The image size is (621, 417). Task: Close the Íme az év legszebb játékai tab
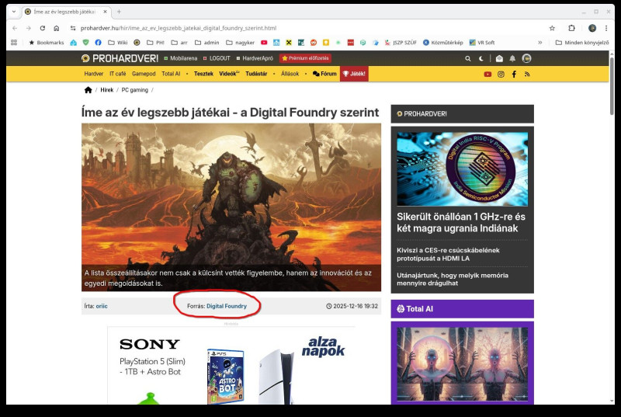point(105,12)
